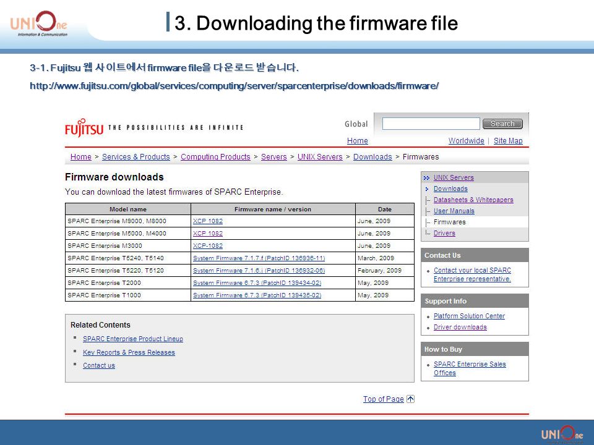This screenshot has width=594, height=445.
Task: Click Home in the breadcrumb trail
Action: (80, 156)
